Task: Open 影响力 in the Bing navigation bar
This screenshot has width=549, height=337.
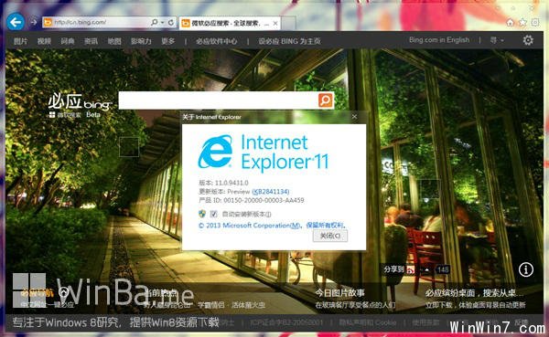Action: pyautogui.click(x=141, y=41)
